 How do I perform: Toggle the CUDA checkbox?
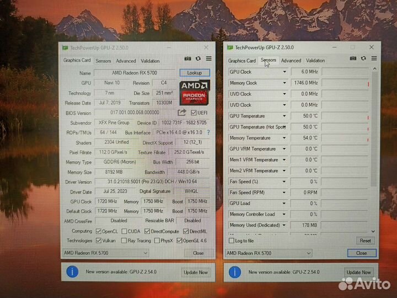(124, 231)
